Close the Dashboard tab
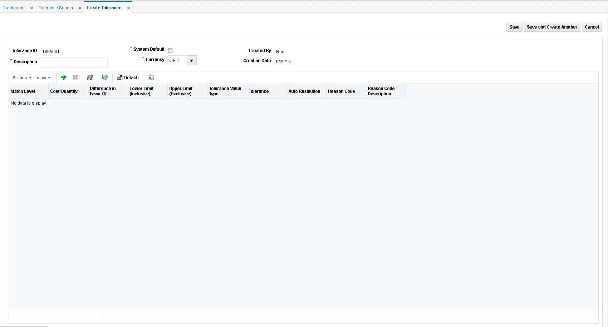This screenshot has width=608, height=327. pos(31,8)
